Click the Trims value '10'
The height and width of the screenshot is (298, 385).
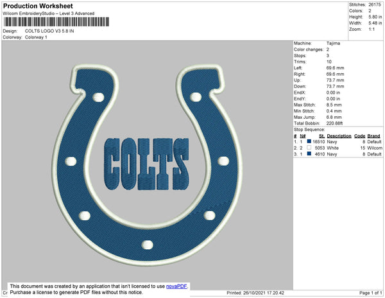click(x=329, y=62)
